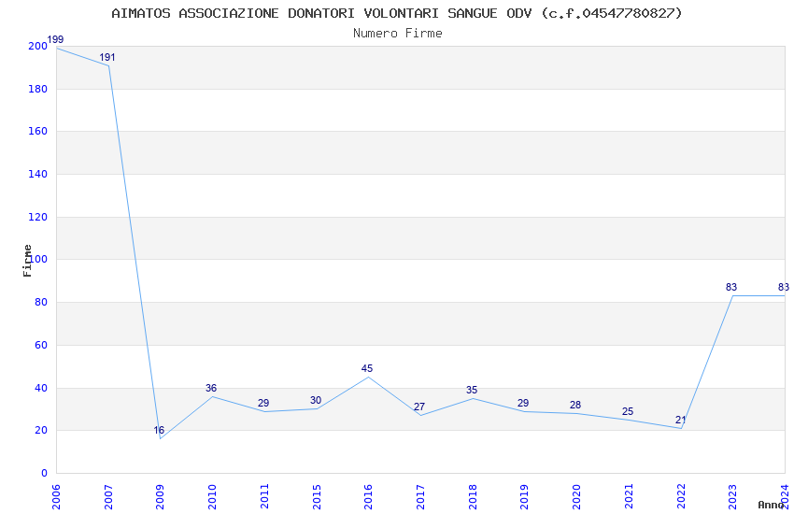Click the y-axis tick value 200
Viewport: 794px width, 514px height.
point(37,46)
